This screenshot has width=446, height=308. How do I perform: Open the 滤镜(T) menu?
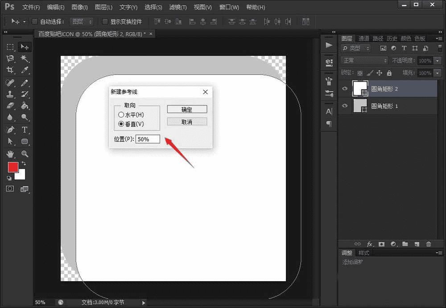pyautogui.click(x=178, y=8)
